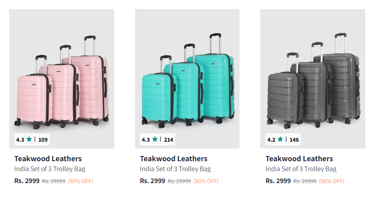Image resolution: width=378 pixels, height=199 pixels.
Task: Open the India Set of 3 Trolley Bag turquoise listing
Action: point(175,169)
